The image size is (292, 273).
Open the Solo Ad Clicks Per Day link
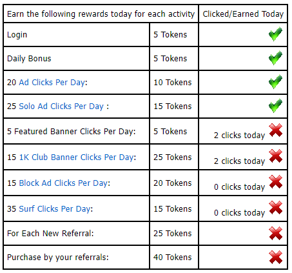click(61, 106)
